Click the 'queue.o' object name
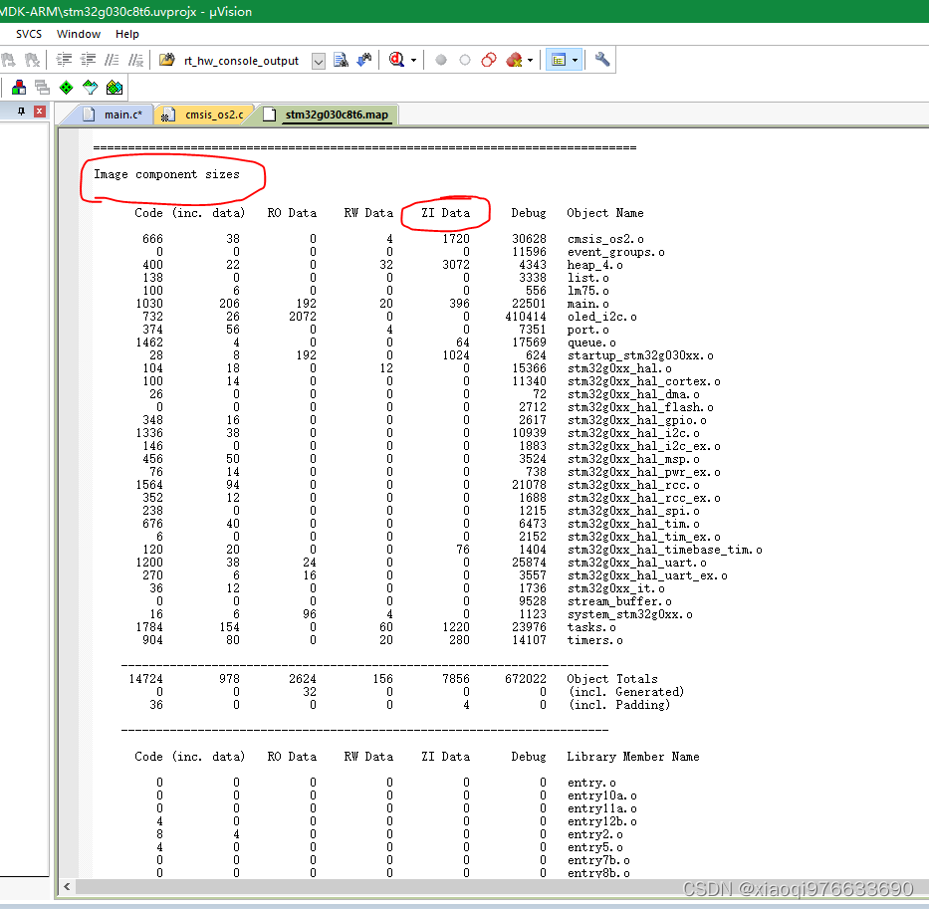929x909 pixels. pos(591,342)
